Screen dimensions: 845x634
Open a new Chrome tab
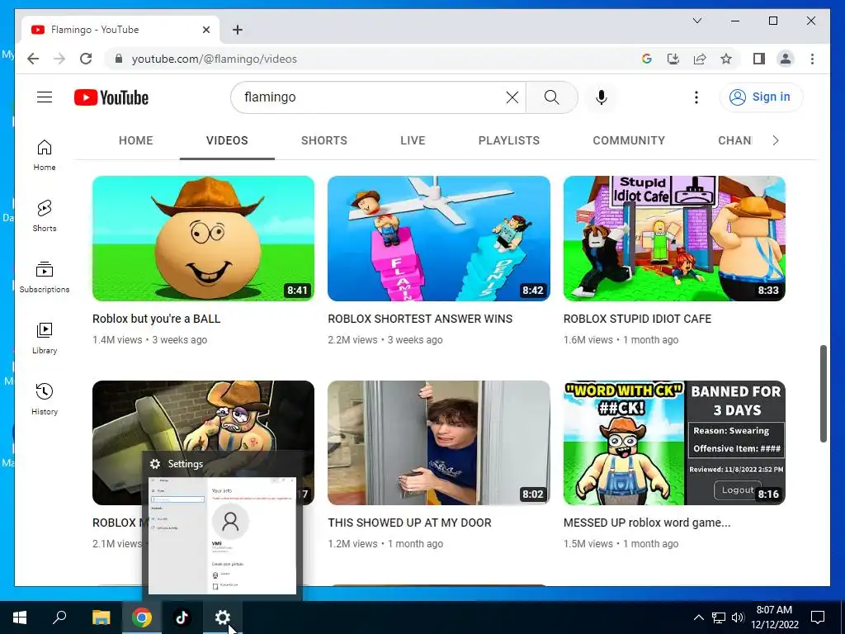click(237, 30)
